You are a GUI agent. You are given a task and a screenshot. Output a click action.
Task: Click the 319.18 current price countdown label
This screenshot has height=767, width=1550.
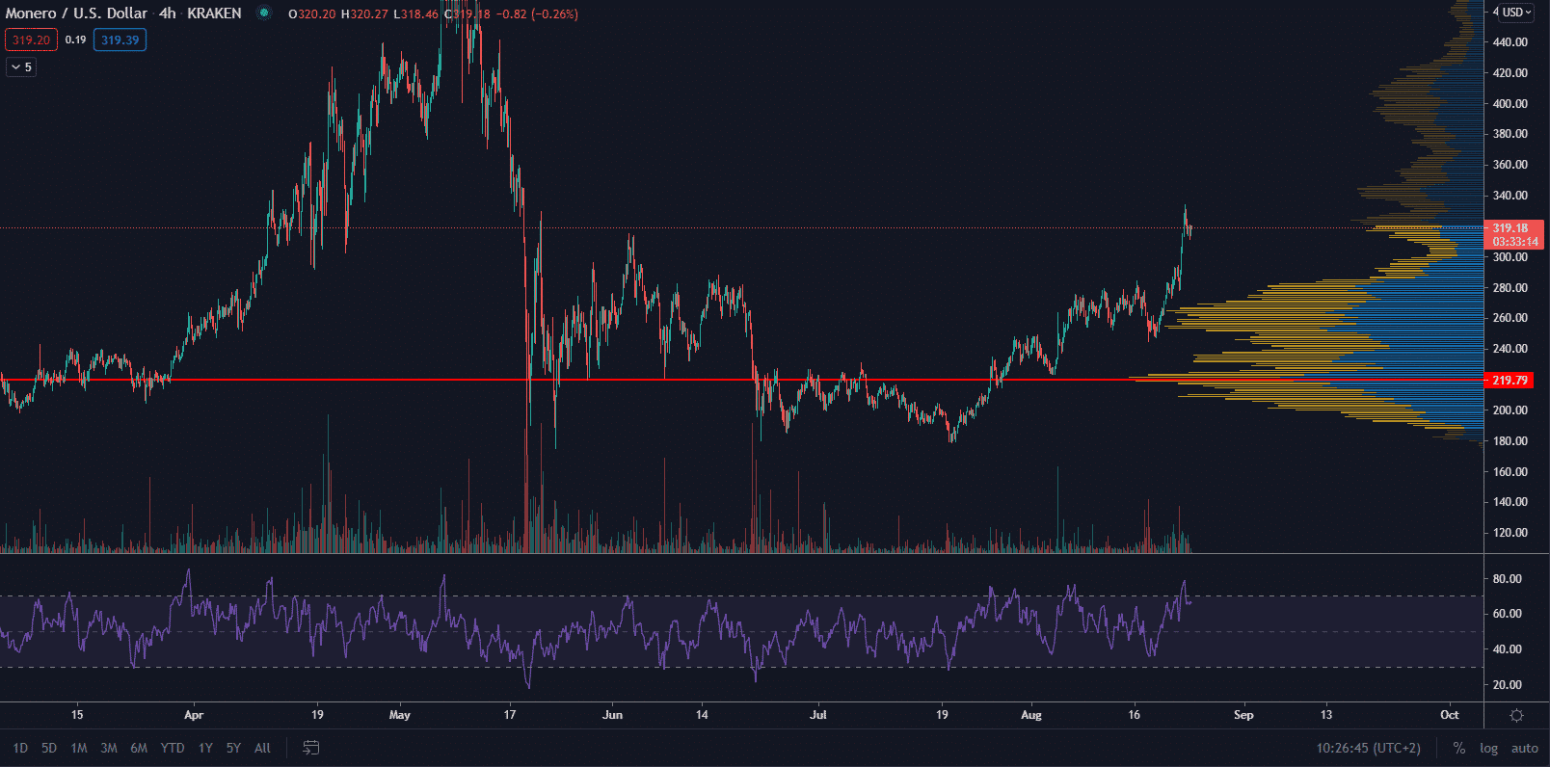click(1514, 235)
